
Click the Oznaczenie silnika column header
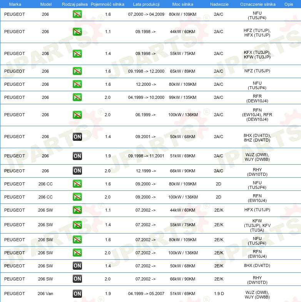click(x=257, y=4)
